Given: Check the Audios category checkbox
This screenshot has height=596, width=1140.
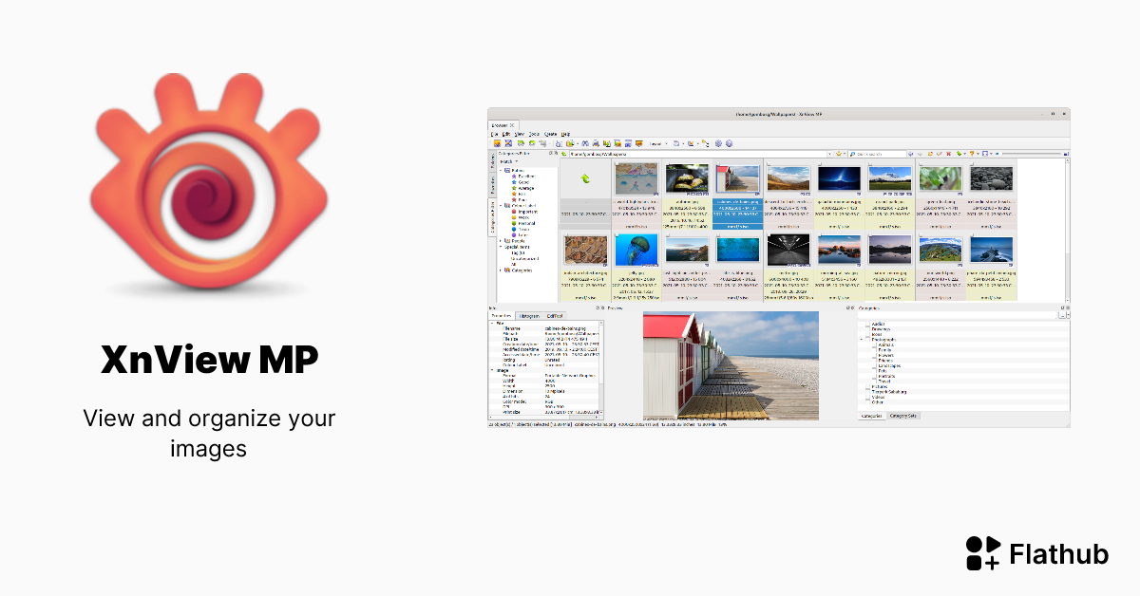Looking at the screenshot, I should 867,324.
